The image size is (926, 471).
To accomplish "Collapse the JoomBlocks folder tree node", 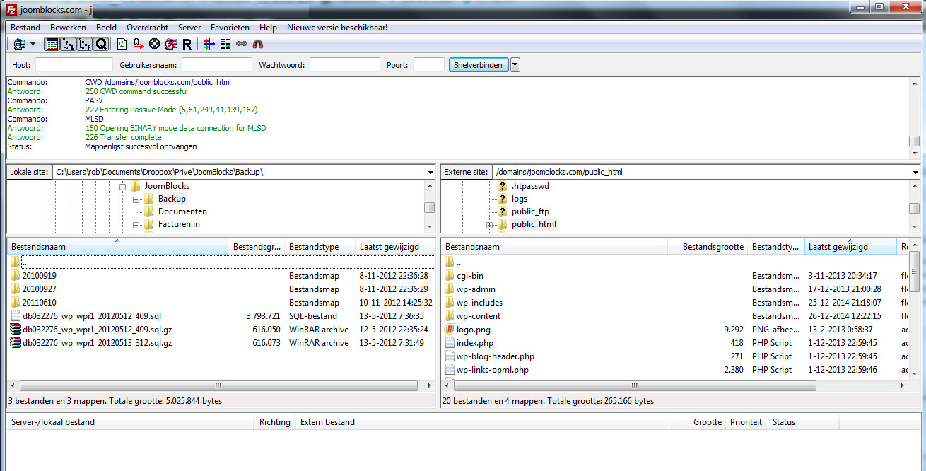I will point(123,187).
